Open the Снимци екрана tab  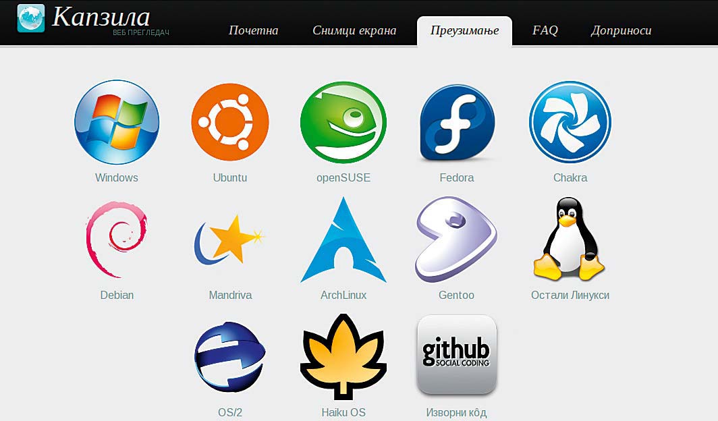[x=354, y=30]
